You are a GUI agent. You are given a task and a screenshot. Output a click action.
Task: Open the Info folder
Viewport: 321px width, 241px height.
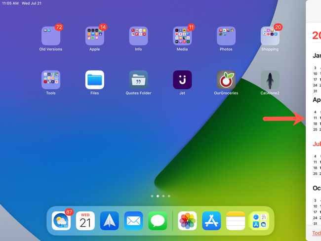pos(138,36)
